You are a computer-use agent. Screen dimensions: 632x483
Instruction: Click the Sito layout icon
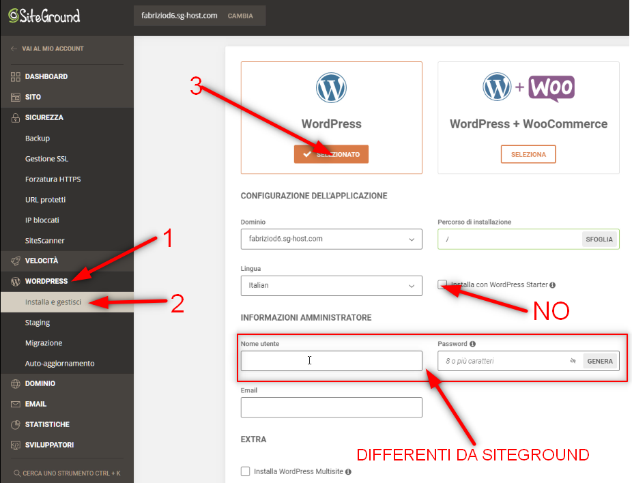point(15,97)
